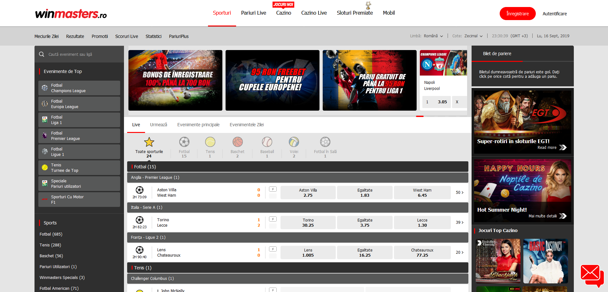Open the Bonus de Înregistrare banner
608x292 pixels.
coord(175,80)
